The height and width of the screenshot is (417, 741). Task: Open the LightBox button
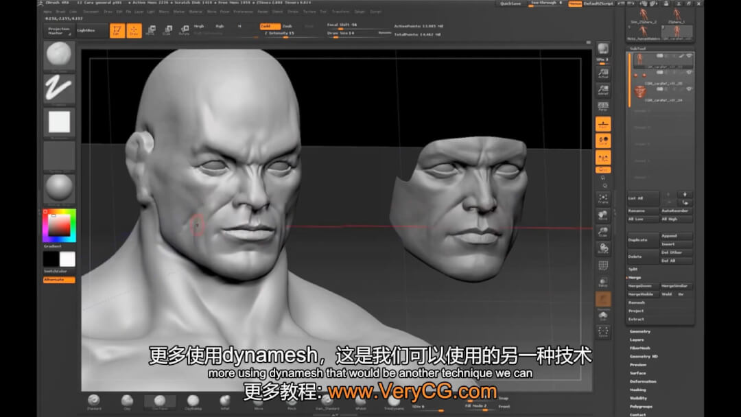(91, 31)
